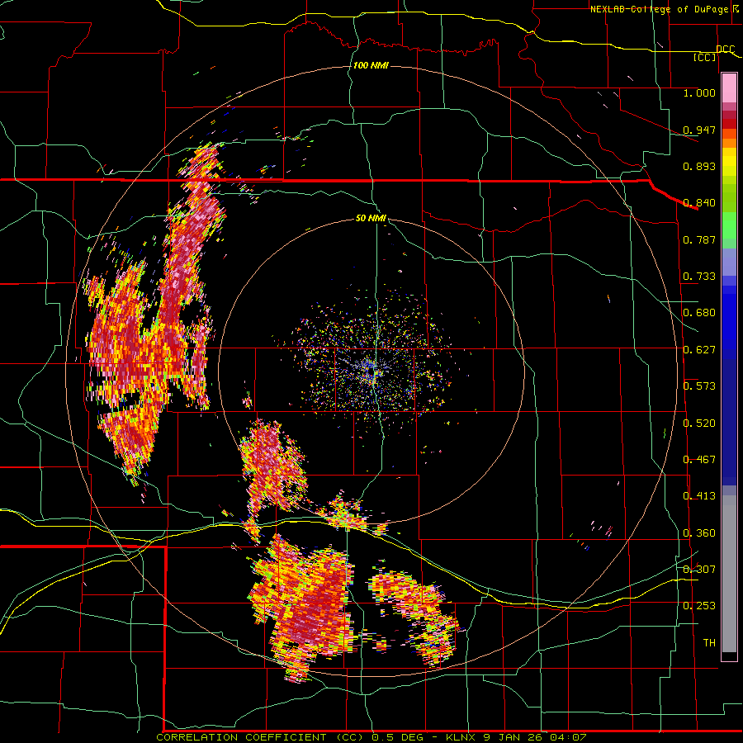Select the 0.680 scale value
This screenshot has height=743, width=743.
[x=699, y=313]
